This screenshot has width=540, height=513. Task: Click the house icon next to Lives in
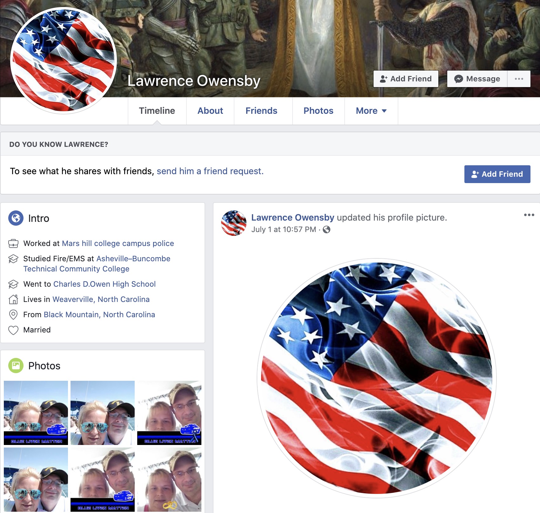pos(13,299)
